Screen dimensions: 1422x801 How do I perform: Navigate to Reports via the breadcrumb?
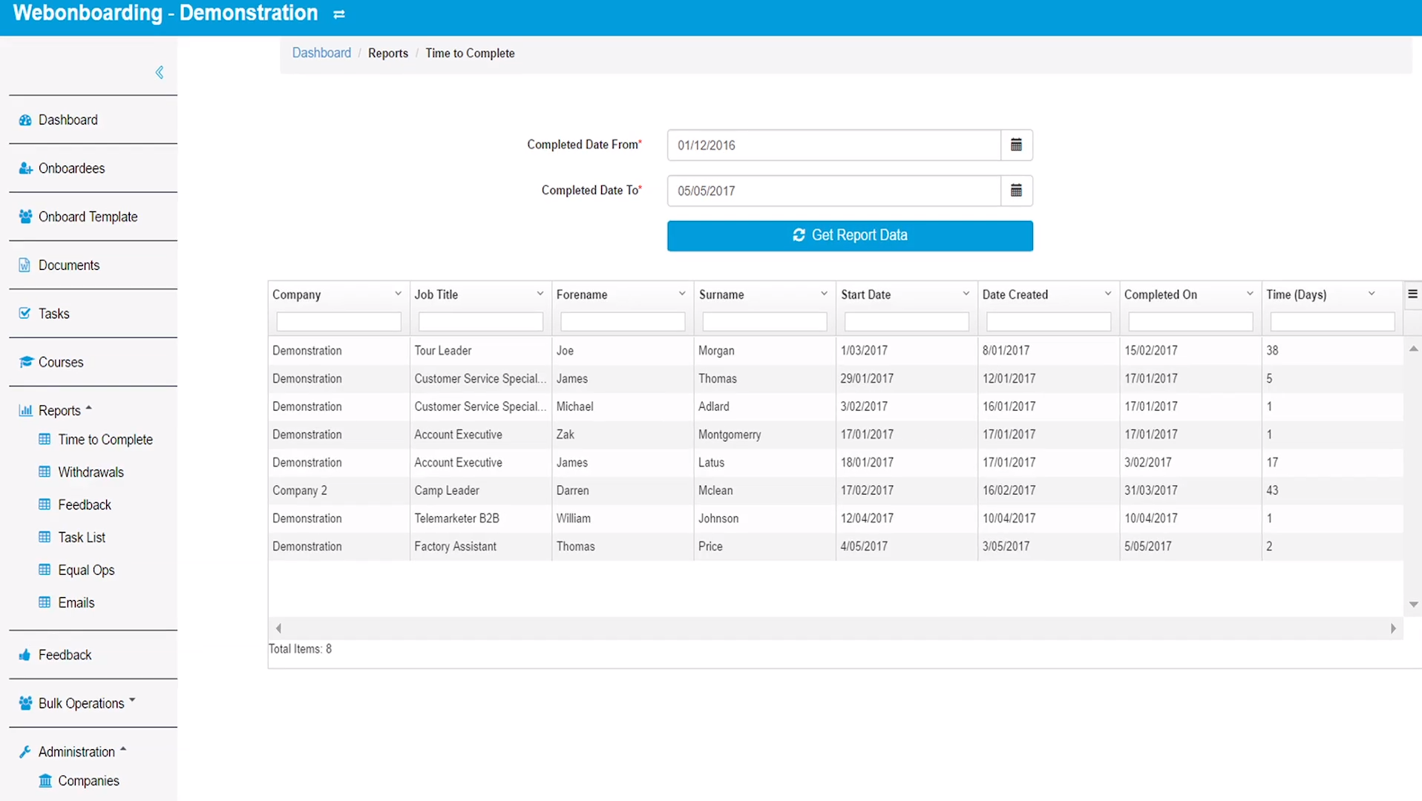(387, 53)
